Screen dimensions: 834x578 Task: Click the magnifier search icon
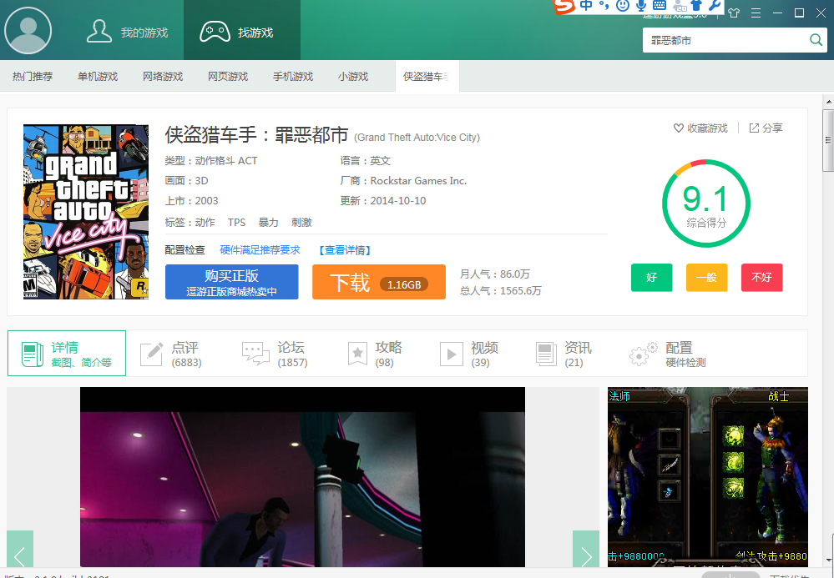click(x=816, y=40)
